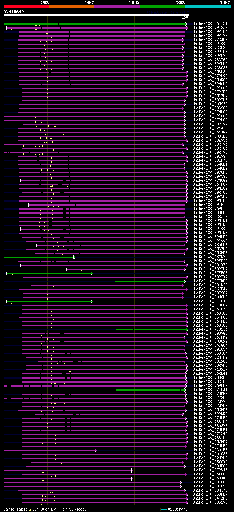
Task: Select the hit label UniRef100_A7PVJ5
Action: tap(210, 470)
